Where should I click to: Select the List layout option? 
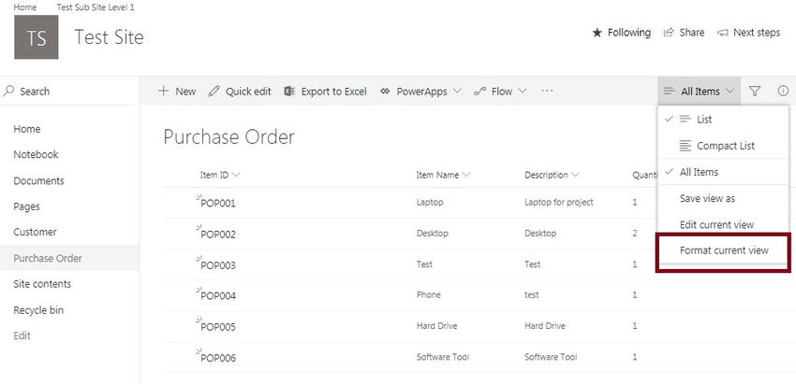[x=704, y=120]
